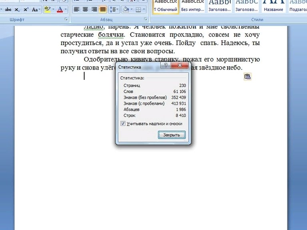Image resolution: width=307 pixels, height=230 pixels.
Task: Align text to the right
Action: [94, 9]
